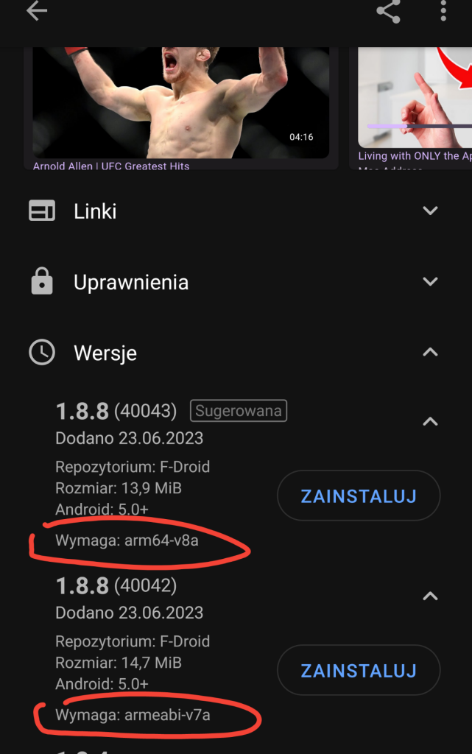Click the Sugerowana badge
Viewport: 472px width, 754px height.
[x=239, y=411]
